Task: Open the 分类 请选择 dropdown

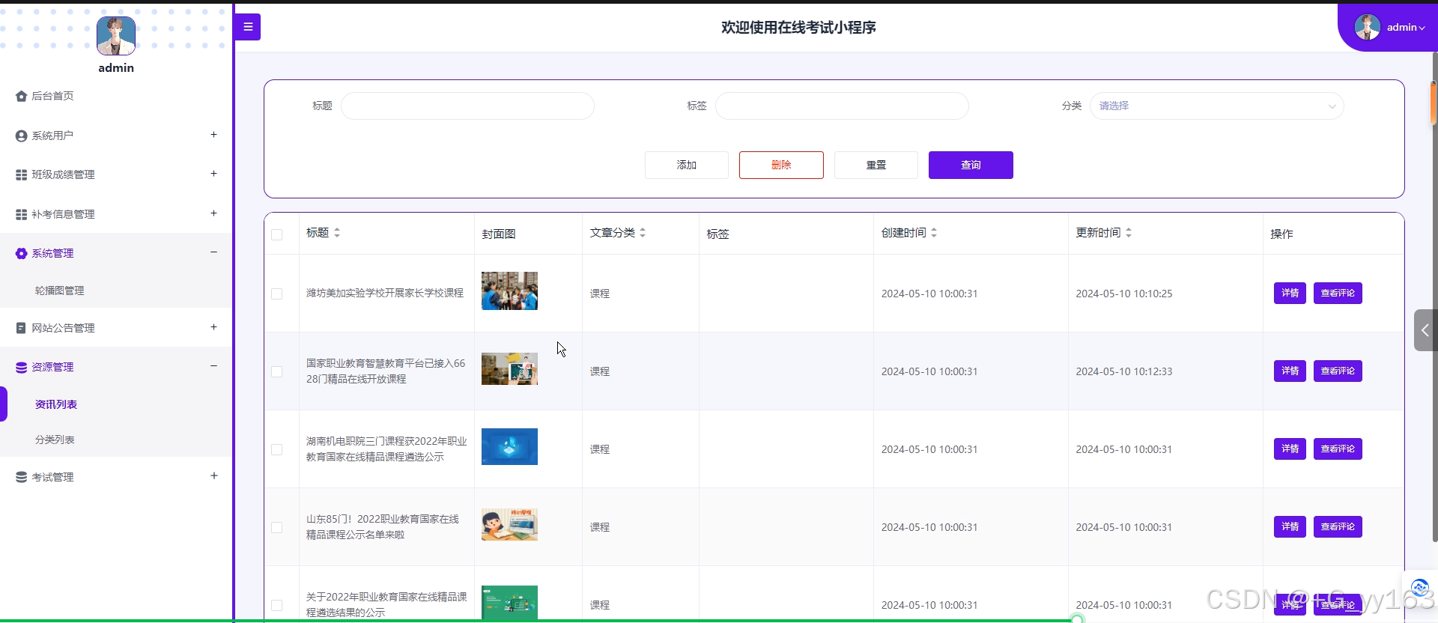Action: coord(1217,106)
